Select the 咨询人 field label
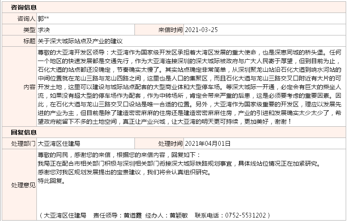 point(26,19)
